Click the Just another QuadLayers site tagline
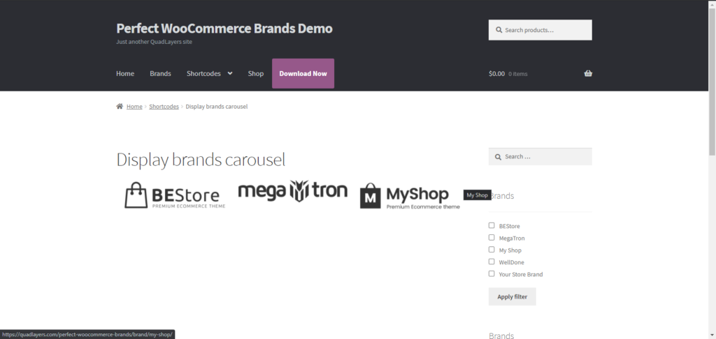Screen dimensions: 716x339 [x=154, y=42]
